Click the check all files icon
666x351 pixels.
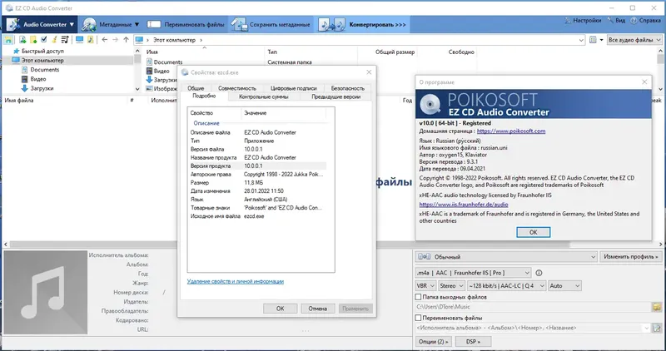(44, 40)
